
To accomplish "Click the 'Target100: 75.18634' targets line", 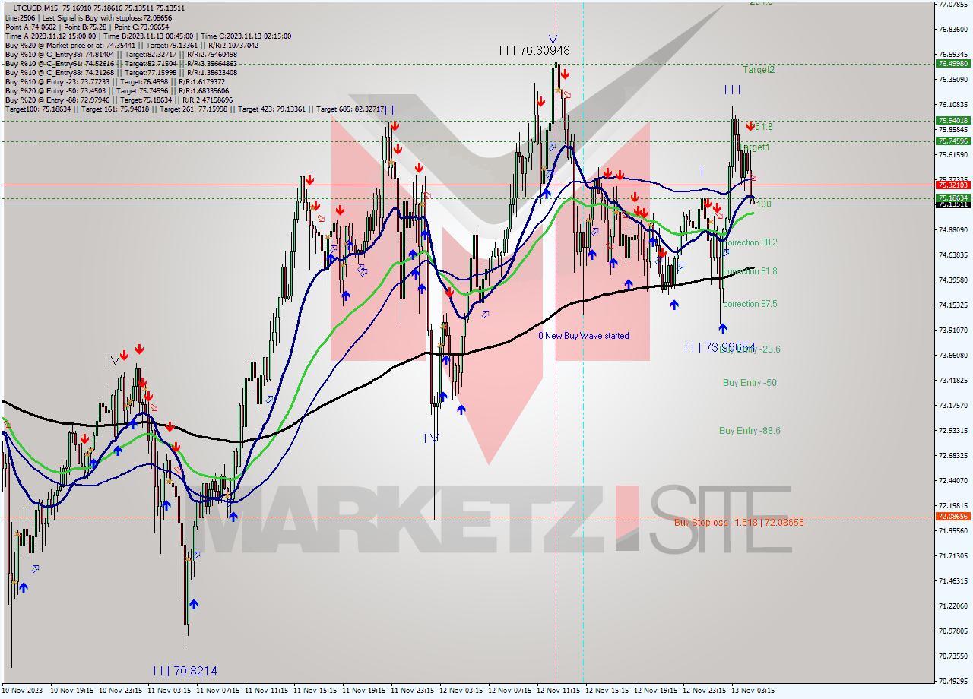I will click(x=195, y=109).
